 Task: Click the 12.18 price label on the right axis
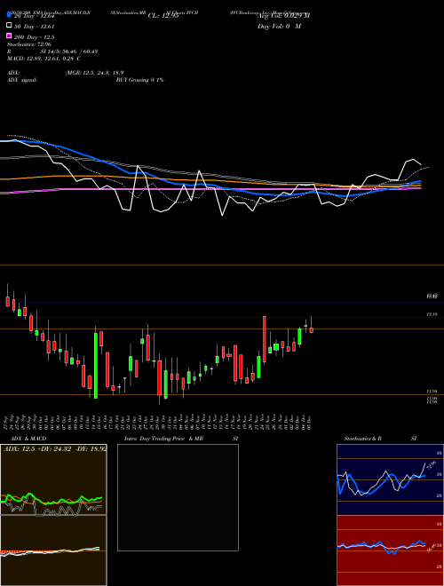[432, 314]
